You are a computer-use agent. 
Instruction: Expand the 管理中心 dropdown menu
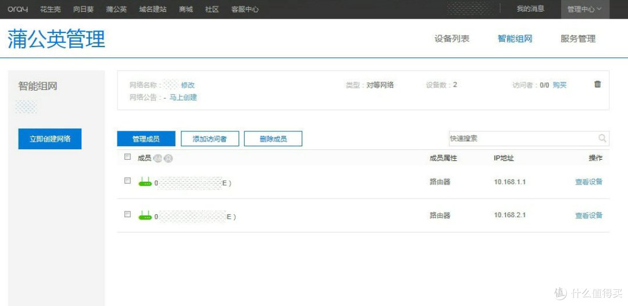[x=585, y=9]
